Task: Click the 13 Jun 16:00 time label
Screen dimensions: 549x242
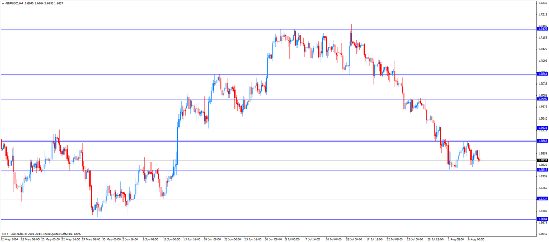Action: pos(192,239)
